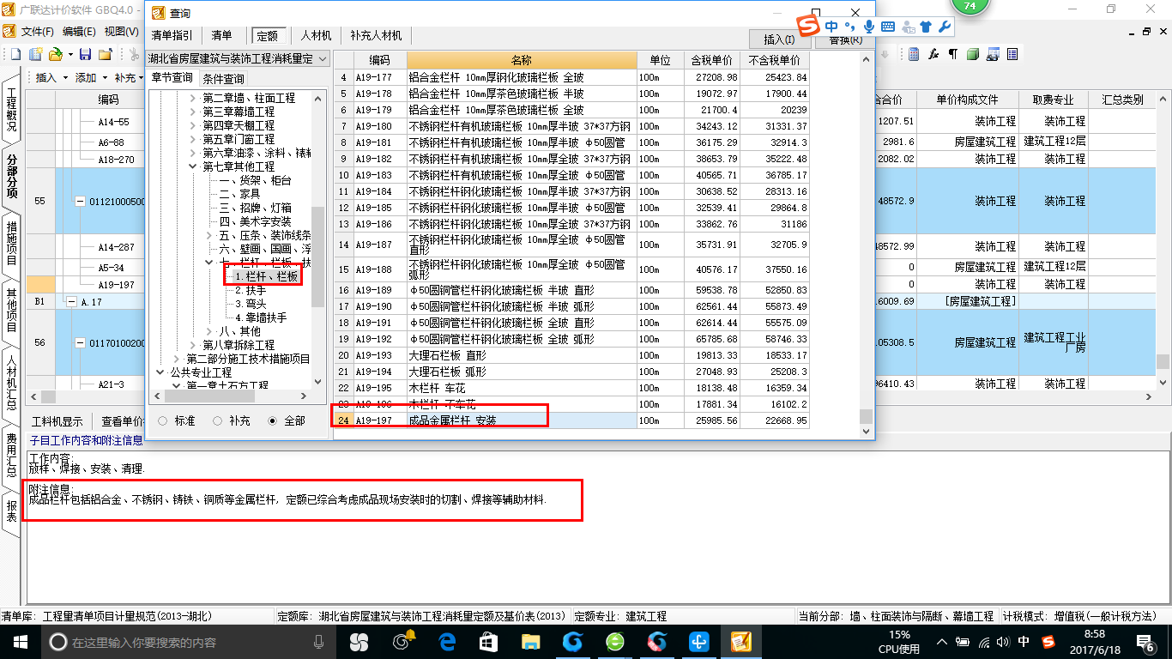The height and width of the screenshot is (659, 1172).
Task: Open the Sogou soft keyboard icon
Action: [x=888, y=27]
